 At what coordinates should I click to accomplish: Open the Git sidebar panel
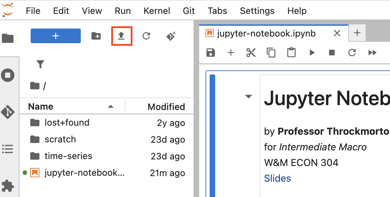8,112
